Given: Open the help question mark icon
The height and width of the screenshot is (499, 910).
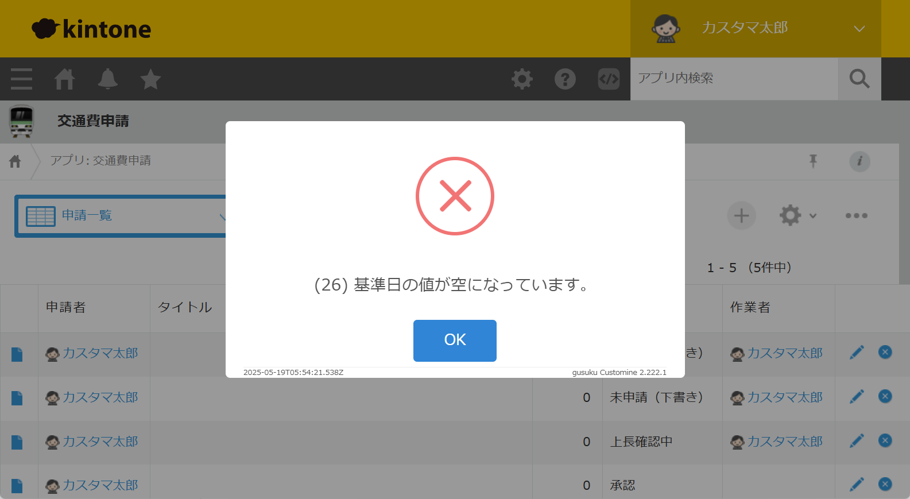Looking at the screenshot, I should coord(565,79).
